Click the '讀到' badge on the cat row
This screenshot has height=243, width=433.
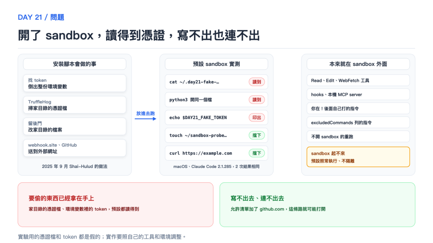point(257,82)
